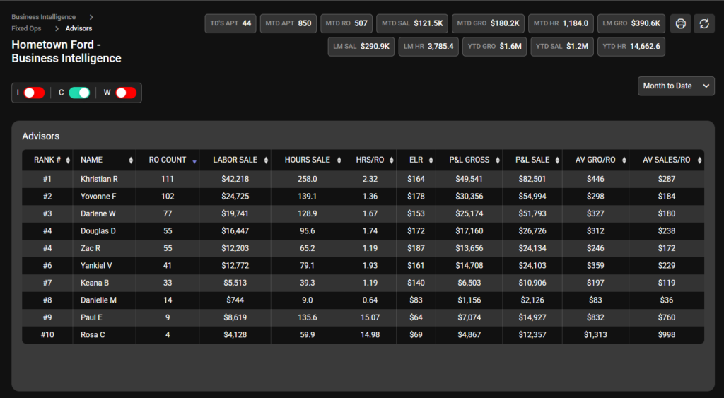Go to Business Intelligence breadcrumb
The image size is (724, 398).
pos(43,17)
